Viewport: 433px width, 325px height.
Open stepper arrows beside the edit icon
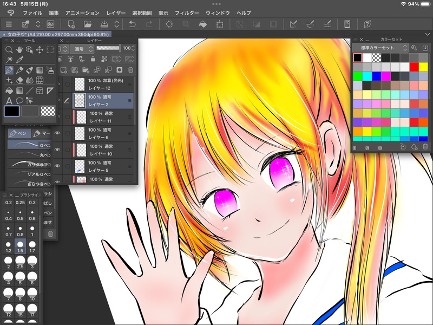38,24
